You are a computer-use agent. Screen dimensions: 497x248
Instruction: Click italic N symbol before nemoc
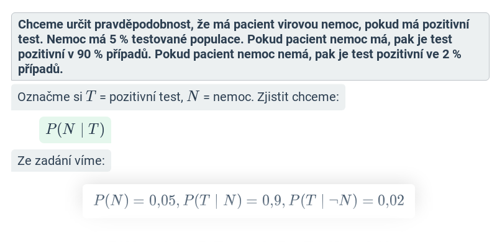point(193,96)
